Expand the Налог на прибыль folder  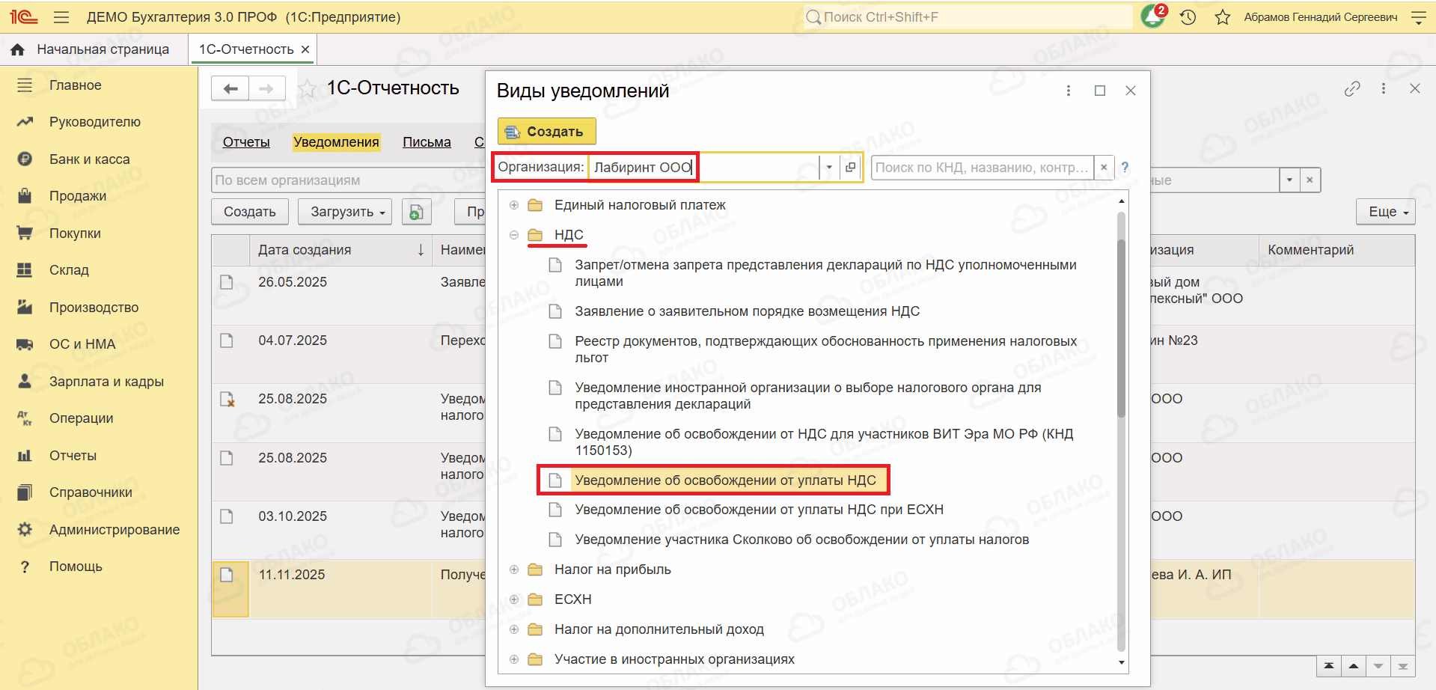514,570
